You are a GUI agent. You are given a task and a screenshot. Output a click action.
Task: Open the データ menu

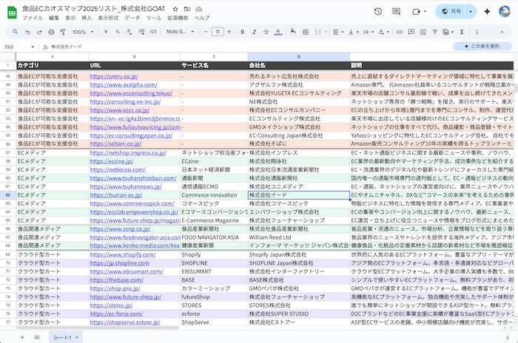click(x=132, y=18)
